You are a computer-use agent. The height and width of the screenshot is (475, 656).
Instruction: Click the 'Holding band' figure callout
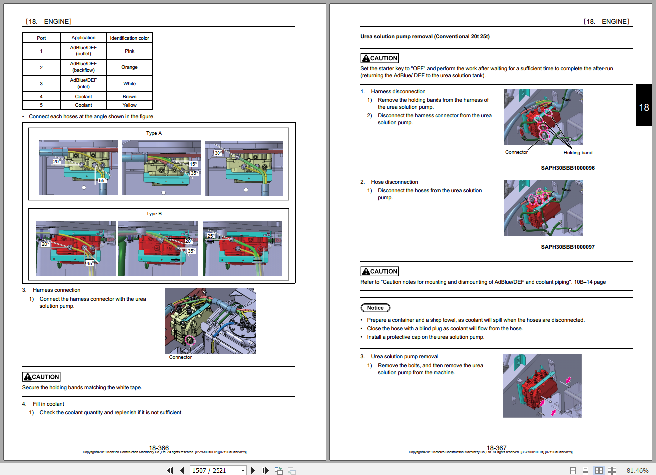578,153
